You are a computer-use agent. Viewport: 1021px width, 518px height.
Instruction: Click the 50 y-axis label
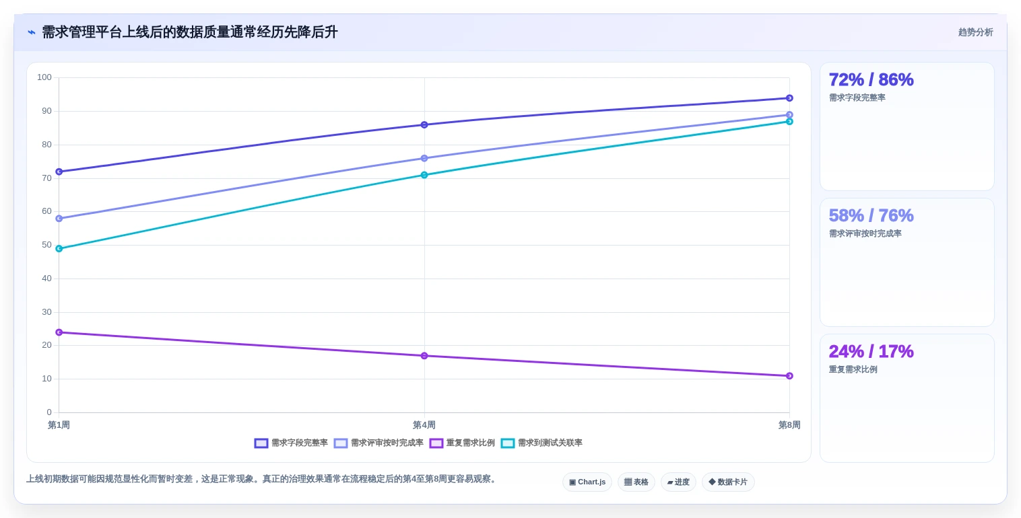(46, 245)
